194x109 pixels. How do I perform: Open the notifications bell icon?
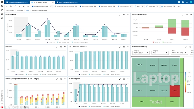click(x=183, y=2)
